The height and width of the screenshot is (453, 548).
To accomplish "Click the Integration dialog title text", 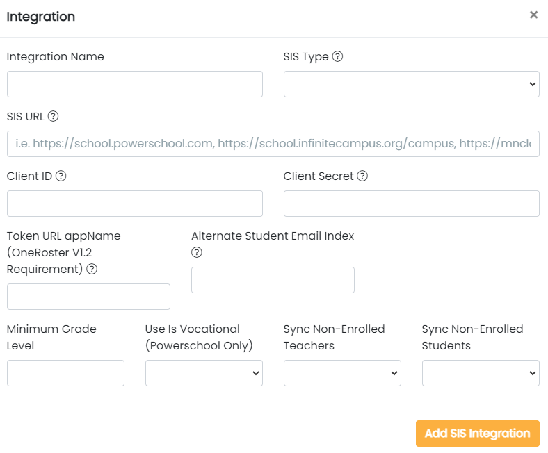I will [40, 17].
